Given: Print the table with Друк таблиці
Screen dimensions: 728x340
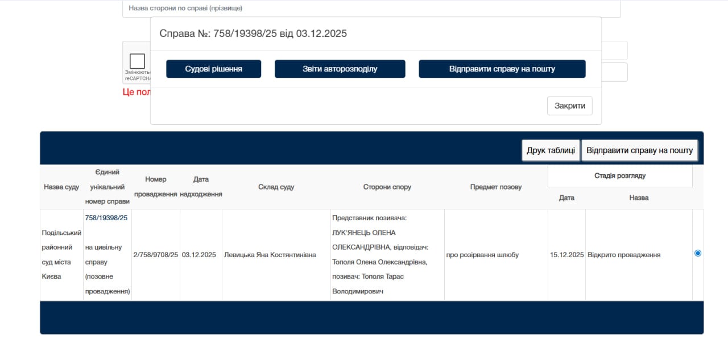Looking at the screenshot, I should 551,150.
